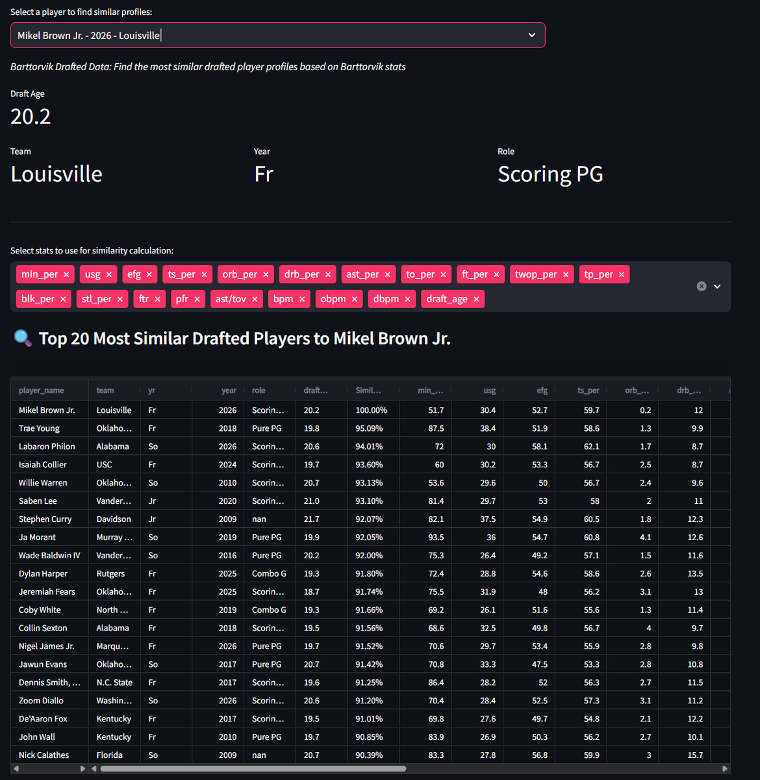The image size is (760, 780).
Task: Remove the ast_per stat tag
Action: click(x=388, y=275)
